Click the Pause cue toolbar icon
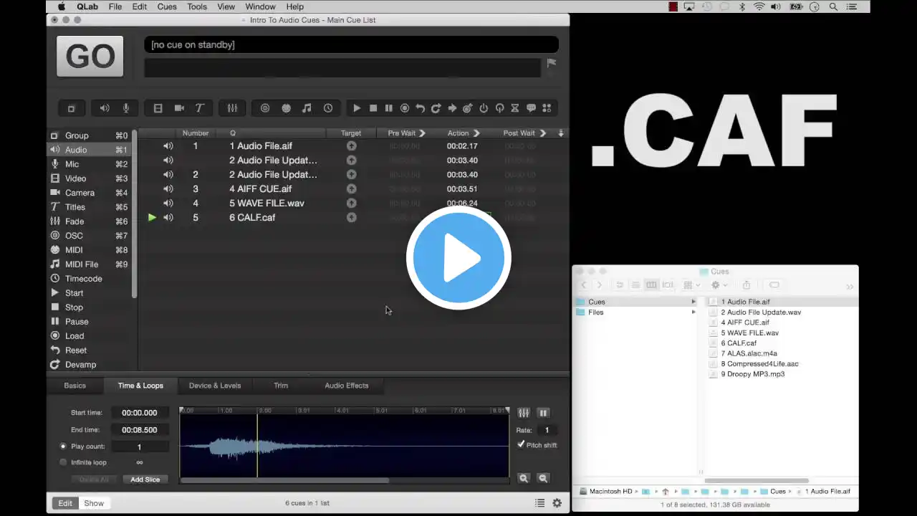917x516 pixels. point(389,108)
